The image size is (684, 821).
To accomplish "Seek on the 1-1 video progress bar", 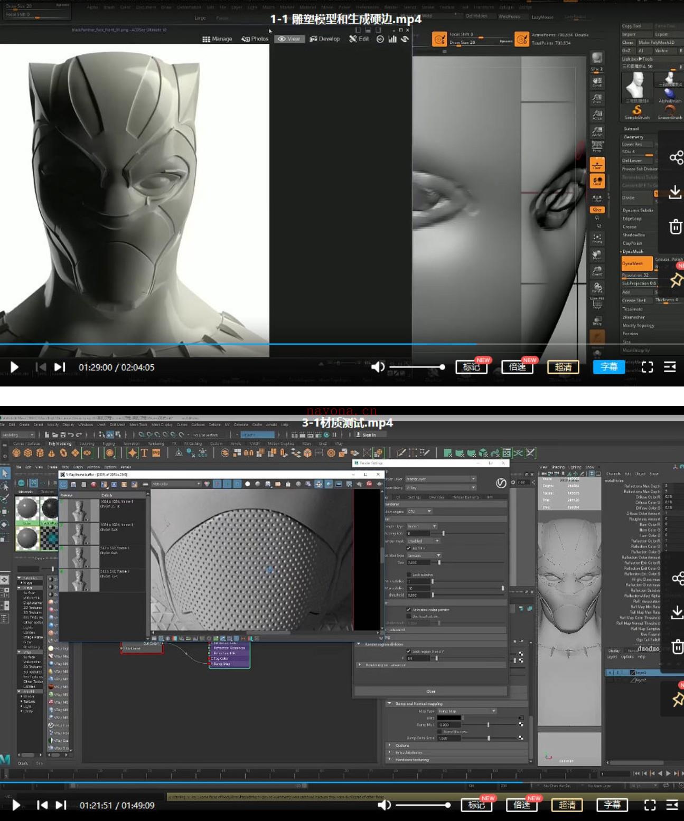I will pos(342,344).
